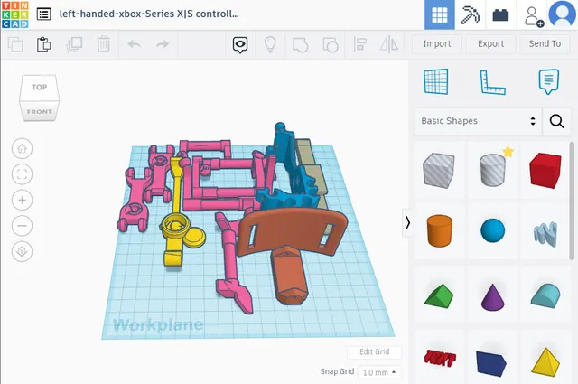Open the Notes tool icon

(548, 81)
